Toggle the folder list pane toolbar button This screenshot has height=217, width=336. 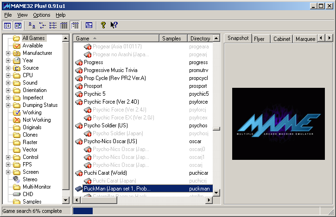click(7, 25)
